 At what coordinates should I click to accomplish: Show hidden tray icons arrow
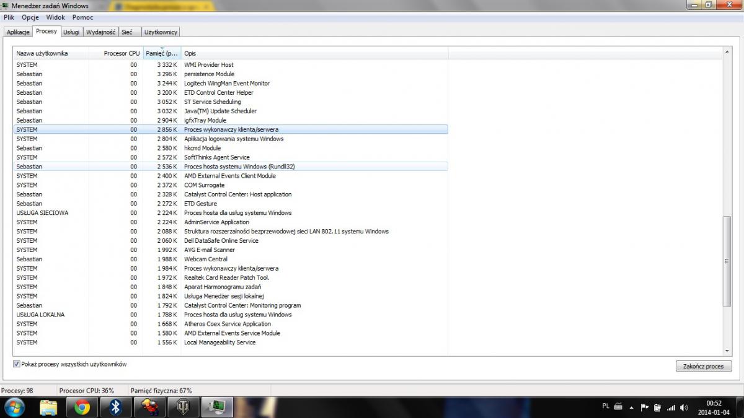tap(631, 407)
